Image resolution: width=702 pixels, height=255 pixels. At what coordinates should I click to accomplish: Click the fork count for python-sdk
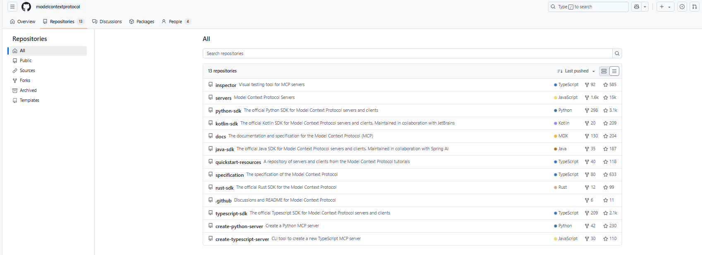[x=591, y=111]
